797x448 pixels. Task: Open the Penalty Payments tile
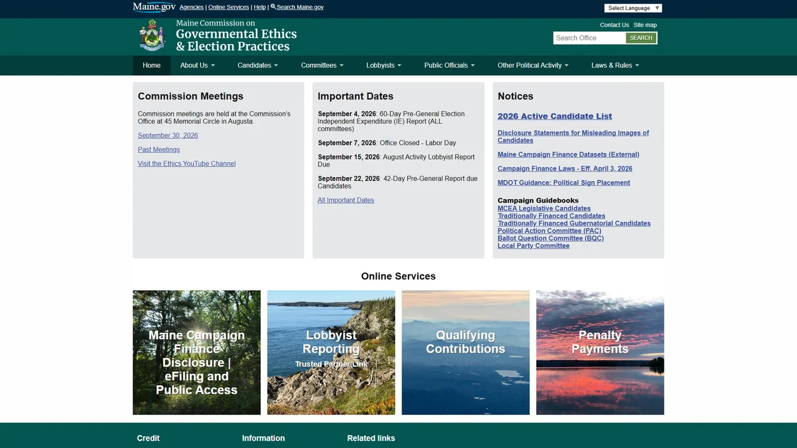600,353
